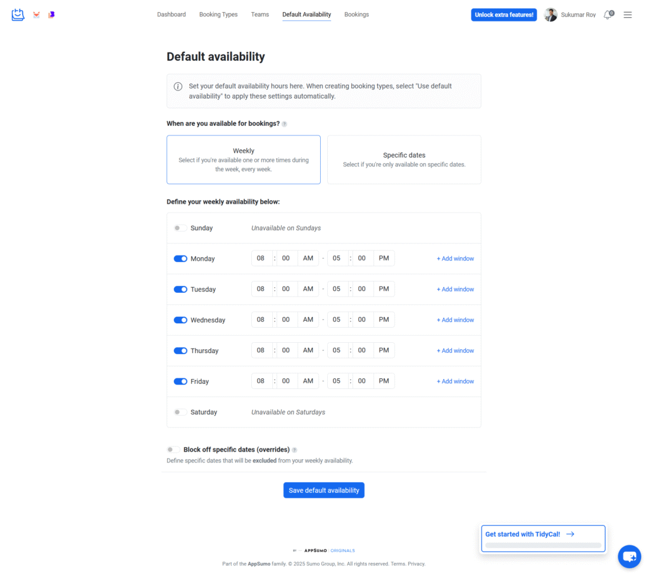Click Save default availability button
Viewport: 648px width, 575px height.
(324, 490)
